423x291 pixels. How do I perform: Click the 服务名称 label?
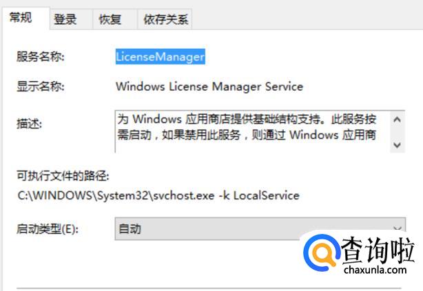[40, 57]
